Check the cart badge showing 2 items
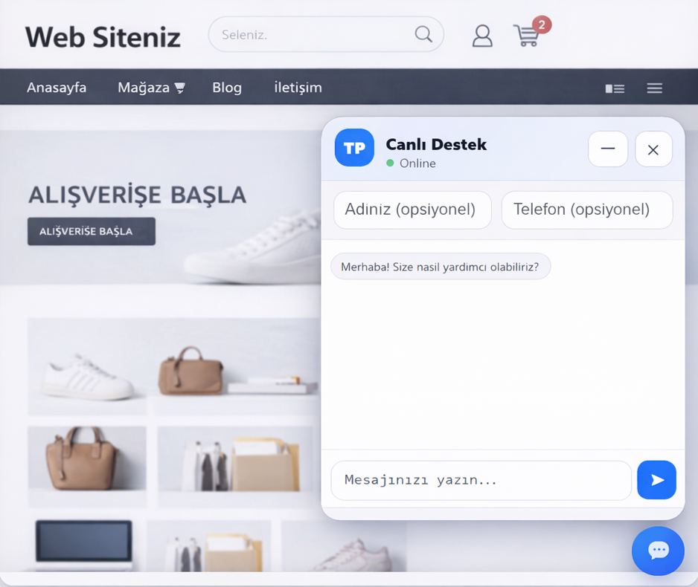 tap(541, 25)
